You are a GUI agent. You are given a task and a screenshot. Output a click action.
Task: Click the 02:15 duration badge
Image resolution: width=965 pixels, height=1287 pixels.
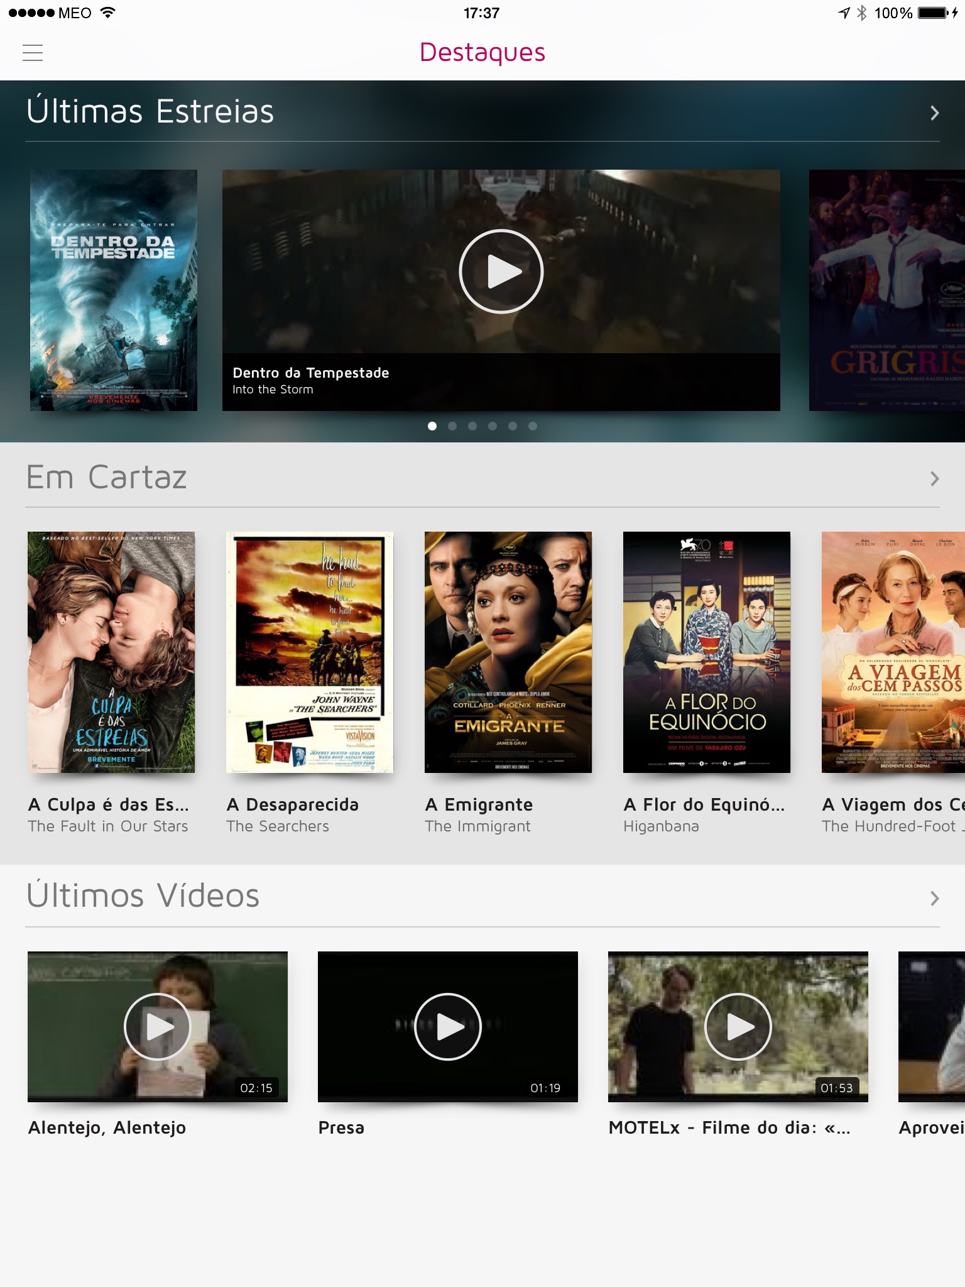click(256, 1088)
